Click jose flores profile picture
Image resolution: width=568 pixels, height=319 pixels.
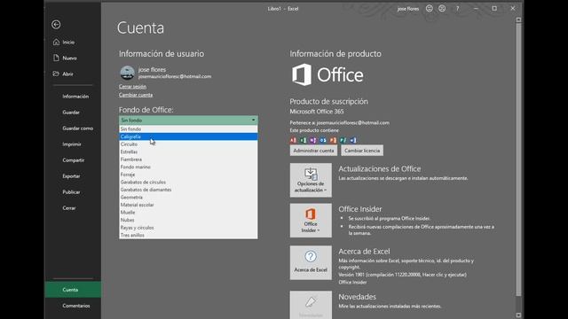pos(127,73)
